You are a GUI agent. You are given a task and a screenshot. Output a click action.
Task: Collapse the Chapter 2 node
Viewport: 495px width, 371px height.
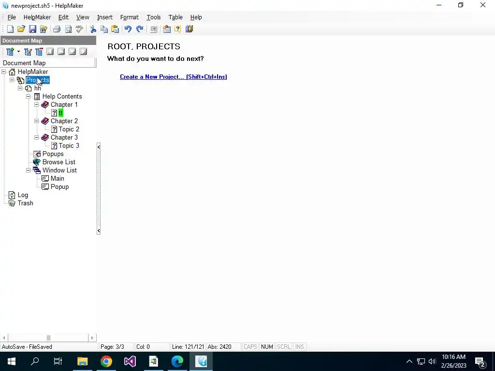point(37,121)
